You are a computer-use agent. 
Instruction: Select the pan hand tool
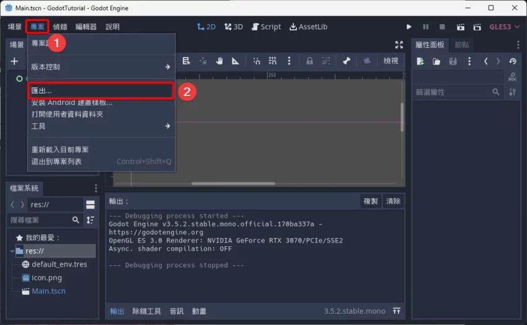219,61
